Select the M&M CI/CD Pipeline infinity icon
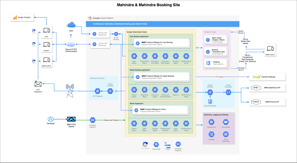Image resolution: width=297 pixels, height=163 pixels. point(71,119)
